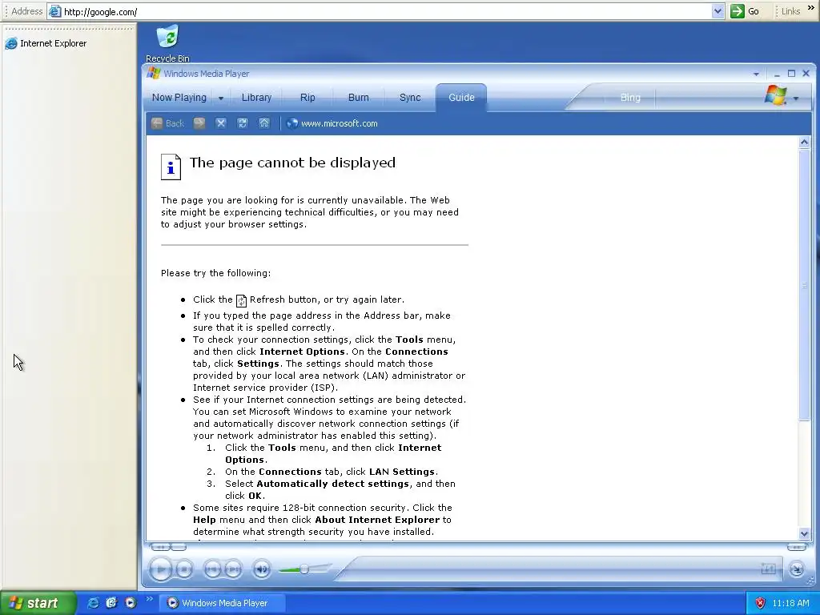Click 'The page cannot be displayed' heading
Image resolution: width=820 pixels, height=615 pixels.
click(292, 163)
